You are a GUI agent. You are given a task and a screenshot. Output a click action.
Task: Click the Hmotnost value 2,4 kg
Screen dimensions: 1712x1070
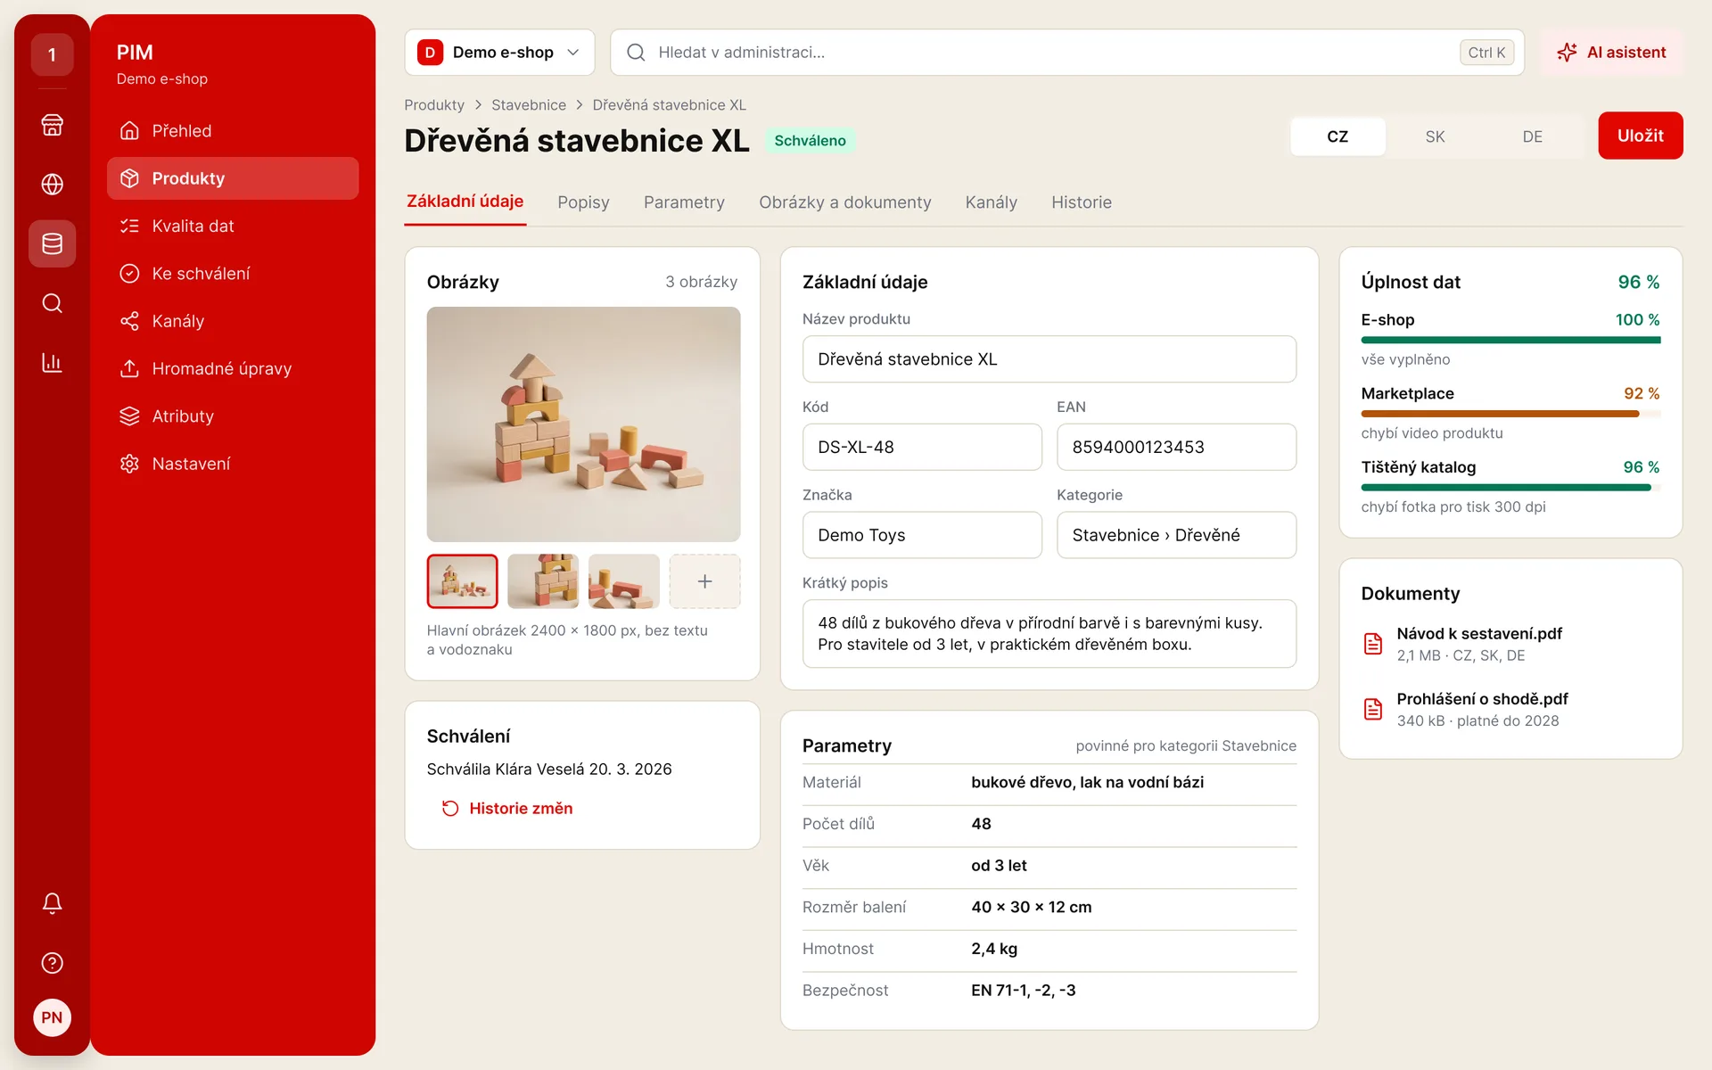994,950
